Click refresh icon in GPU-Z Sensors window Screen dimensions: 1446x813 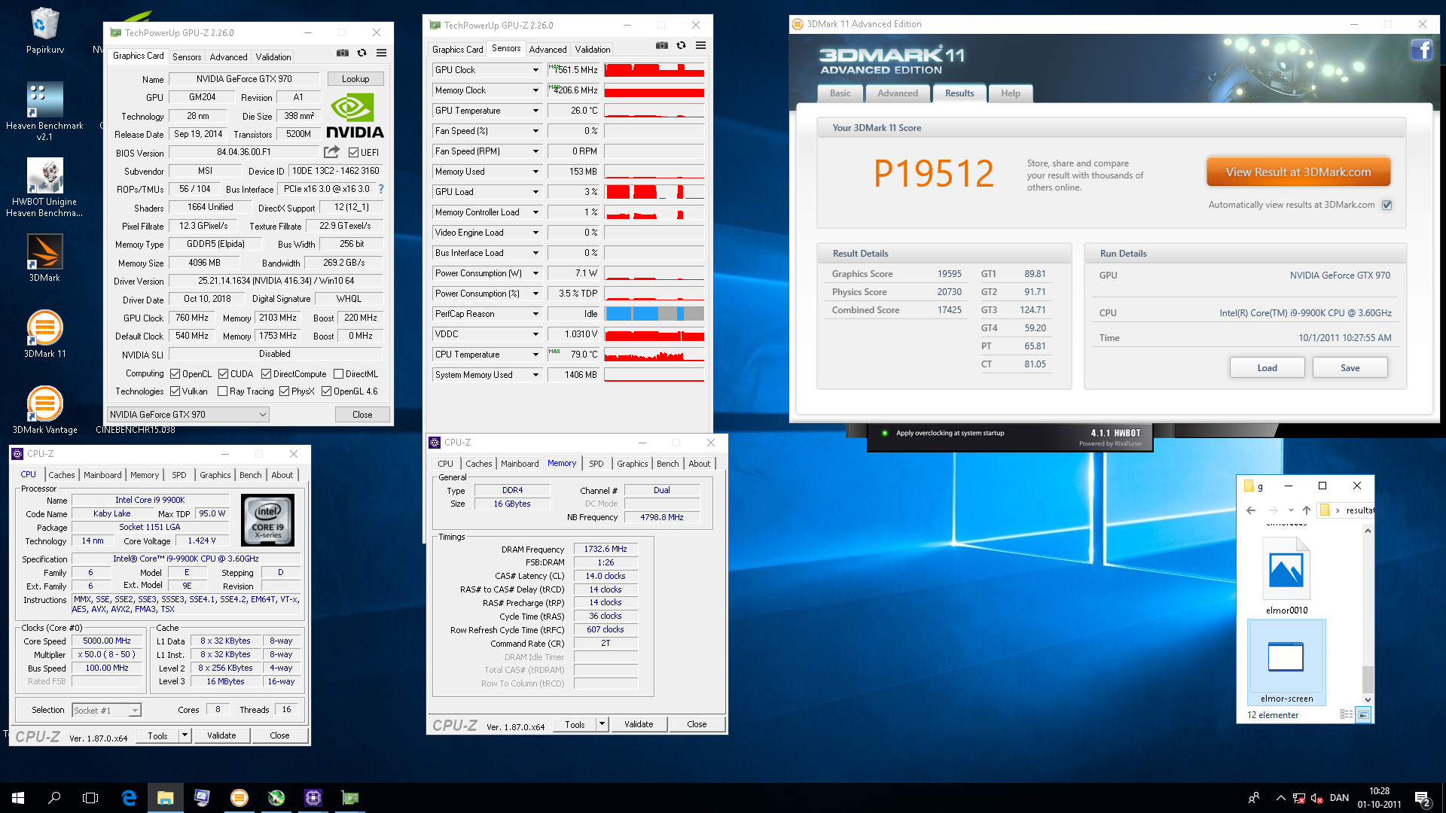pyautogui.click(x=681, y=45)
